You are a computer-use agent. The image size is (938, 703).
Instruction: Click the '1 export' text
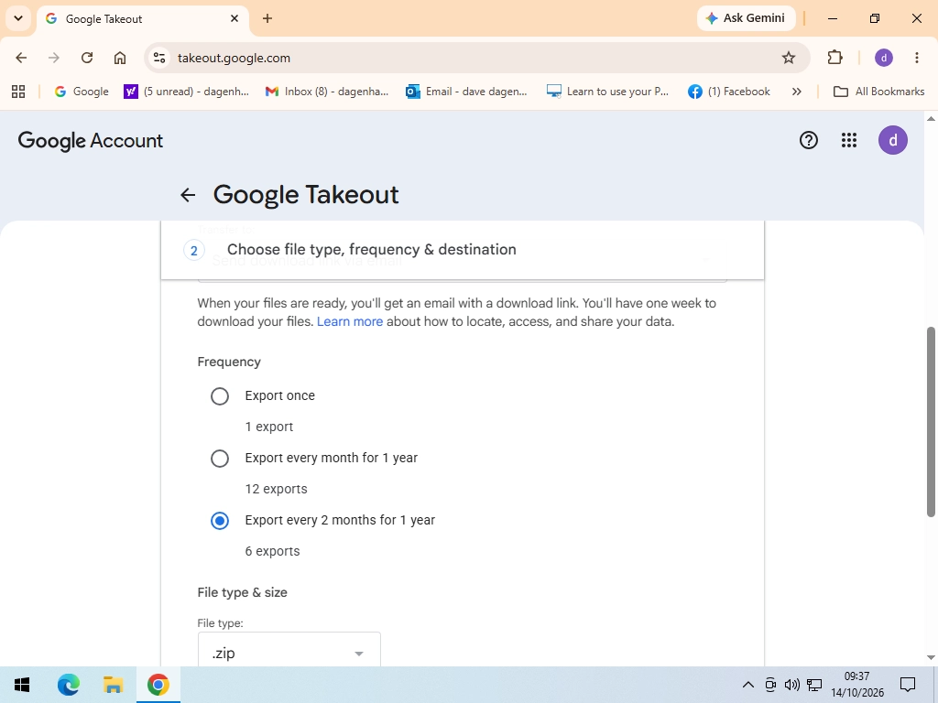[268, 427]
